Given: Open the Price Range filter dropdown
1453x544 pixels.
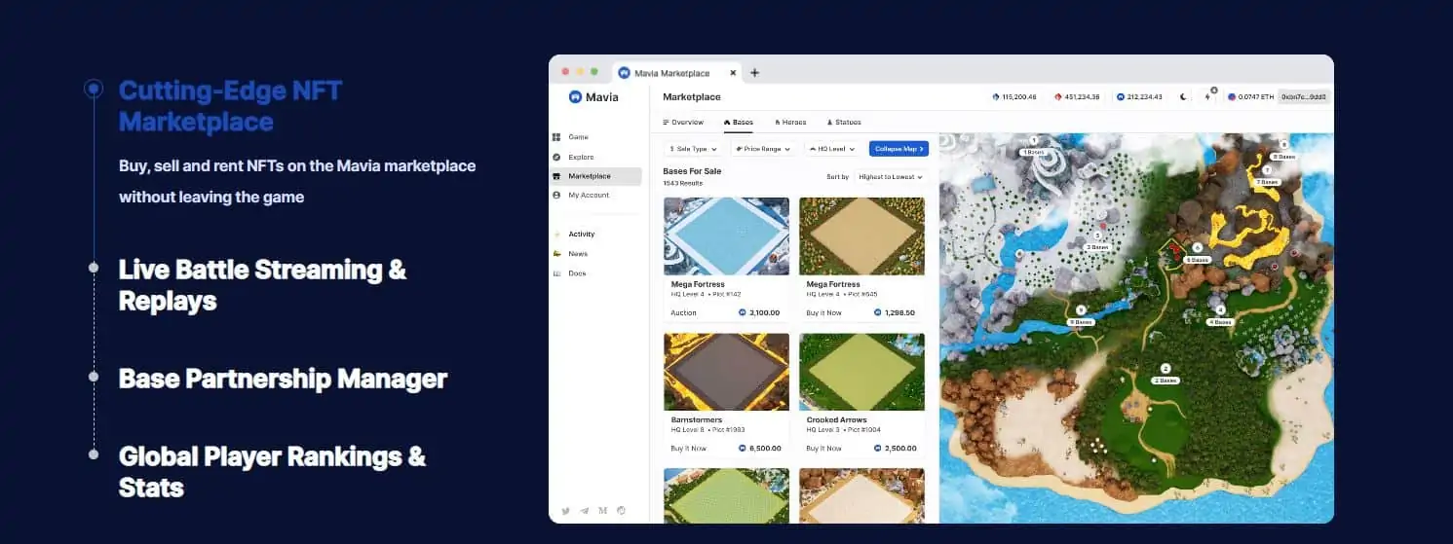Looking at the screenshot, I should (x=764, y=149).
